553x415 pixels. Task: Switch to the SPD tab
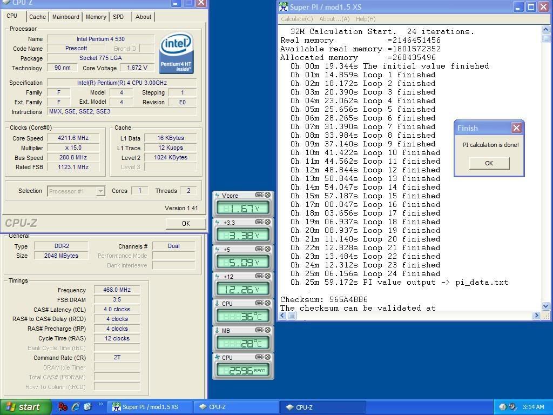point(118,17)
